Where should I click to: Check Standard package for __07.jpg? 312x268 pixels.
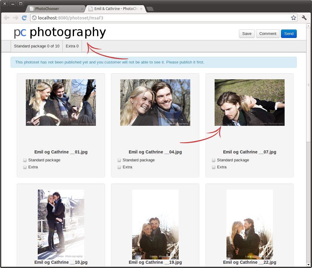(x=214, y=160)
